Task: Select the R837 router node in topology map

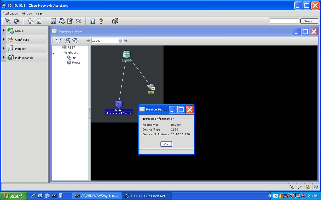Action: click(x=126, y=54)
